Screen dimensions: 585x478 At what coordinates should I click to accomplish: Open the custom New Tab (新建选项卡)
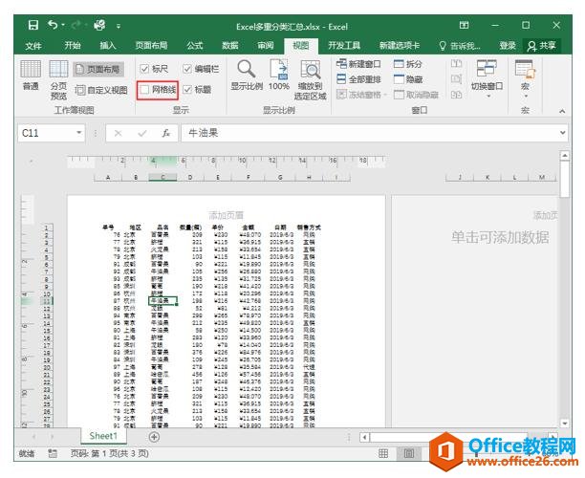400,46
